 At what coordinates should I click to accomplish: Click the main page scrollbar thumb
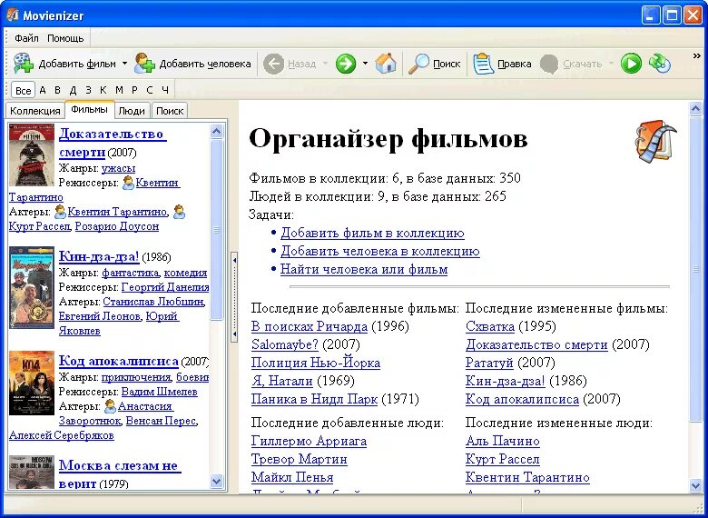[695, 268]
